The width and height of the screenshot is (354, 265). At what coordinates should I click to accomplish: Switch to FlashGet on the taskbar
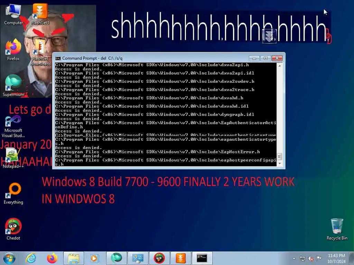click(x=180, y=258)
